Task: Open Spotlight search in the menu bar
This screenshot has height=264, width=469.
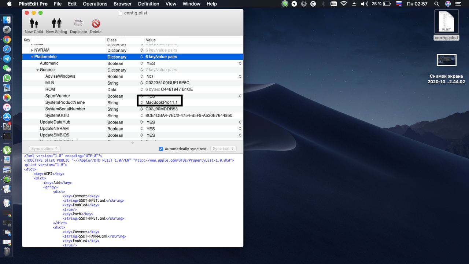Action: pos(437,4)
